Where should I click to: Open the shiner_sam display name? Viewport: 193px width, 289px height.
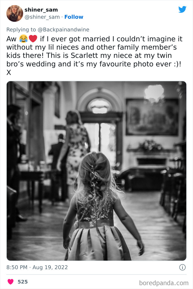pyautogui.click(x=41, y=10)
